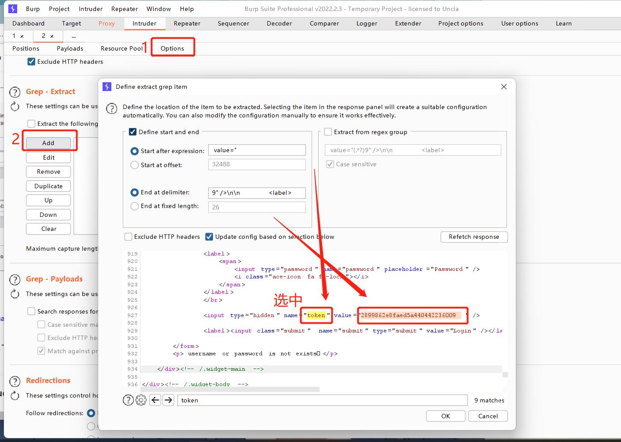Select Start at offset radio button
The height and width of the screenshot is (442, 621).
click(x=135, y=165)
